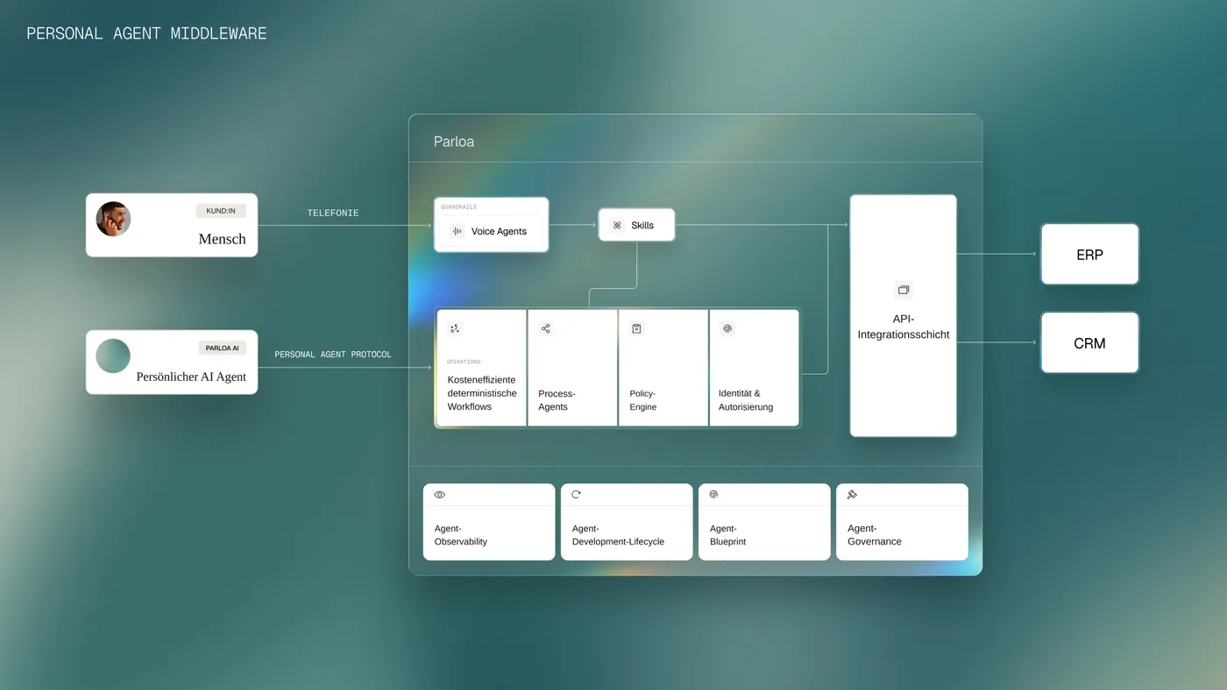Screen dimensions: 1227x690
Task: Click the Identität & Autorisierung text
Action: pos(746,400)
